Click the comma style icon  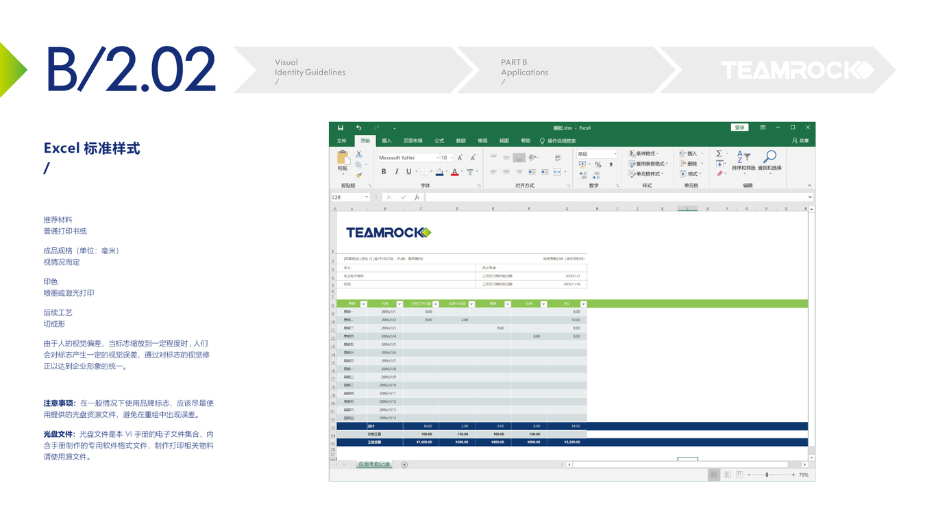click(610, 164)
